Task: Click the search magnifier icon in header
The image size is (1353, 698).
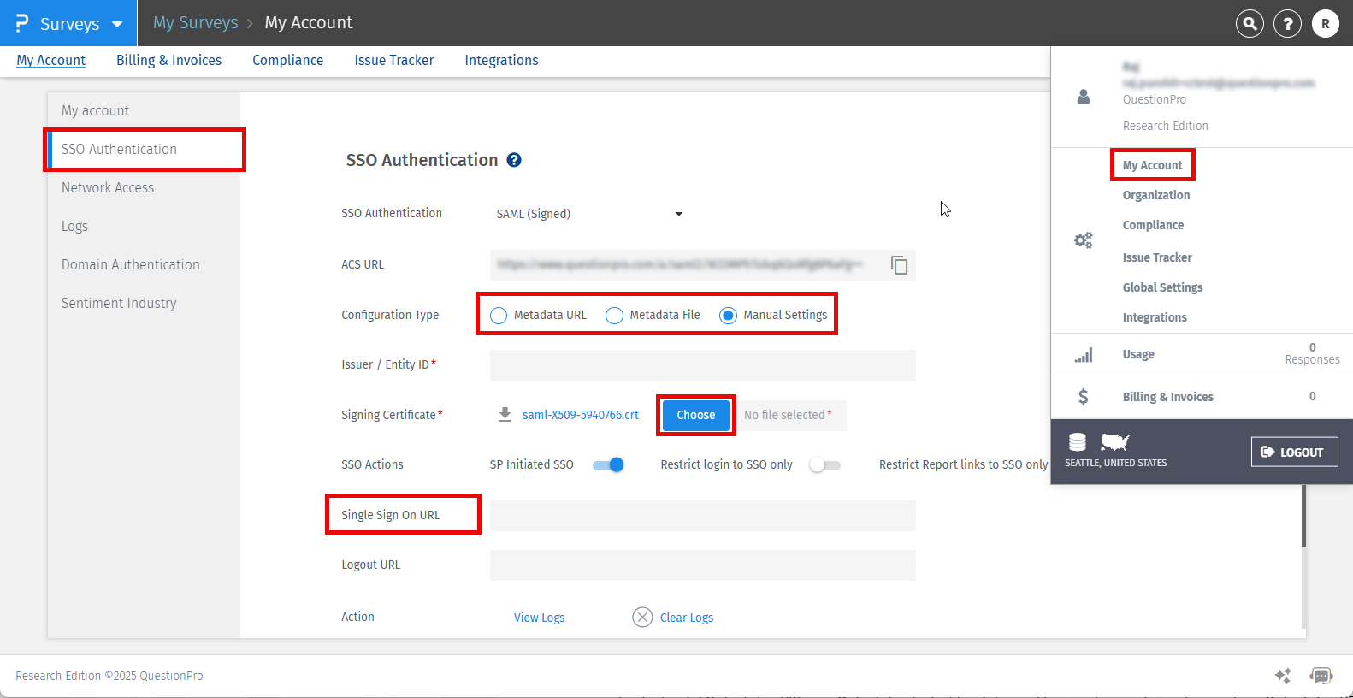Action: pos(1250,24)
